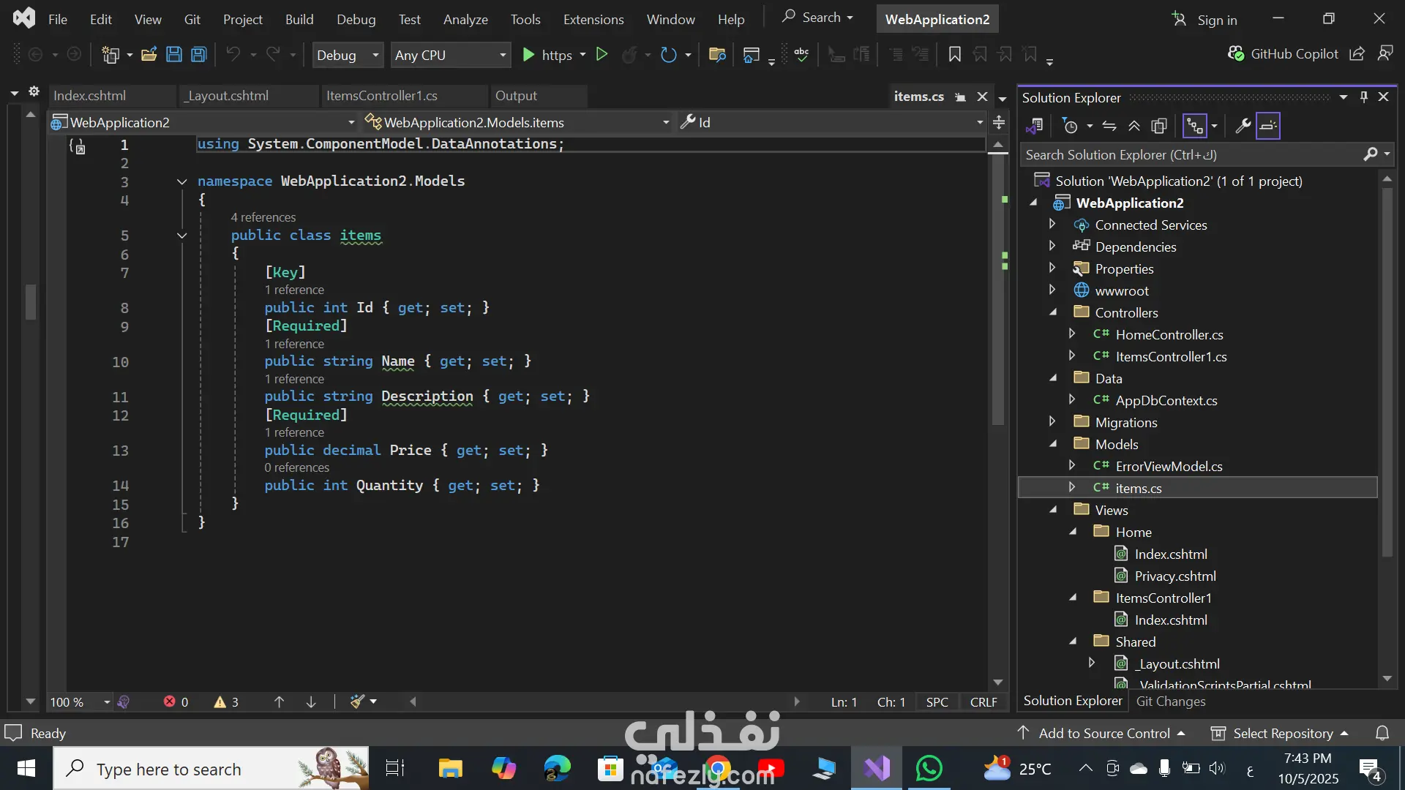Switch to the Git Changes panel tab
The width and height of the screenshot is (1405, 790).
click(1170, 701)
